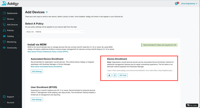
Task: Click the Select A Policy heading
Action: tap(34, 24)
